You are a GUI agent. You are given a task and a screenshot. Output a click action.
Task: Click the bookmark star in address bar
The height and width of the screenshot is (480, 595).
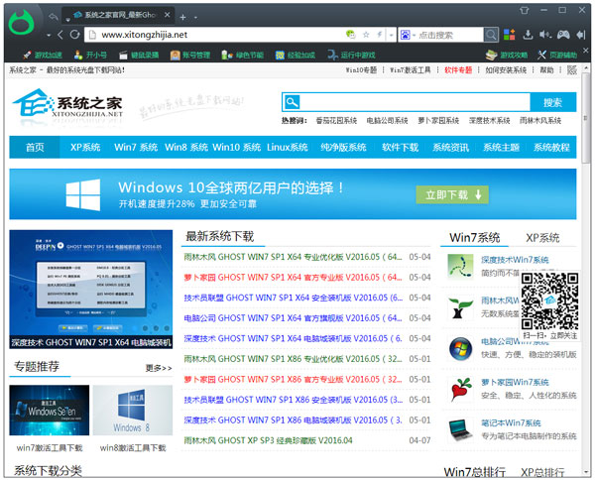(366, 35)
